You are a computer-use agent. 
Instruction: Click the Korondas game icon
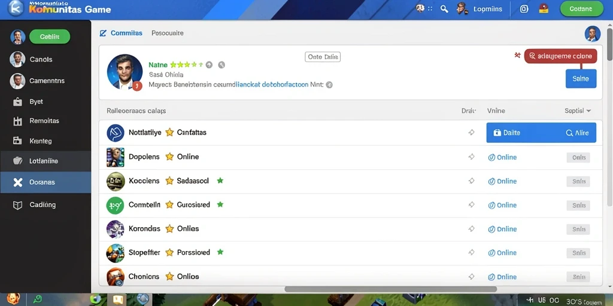coord(116,229)
